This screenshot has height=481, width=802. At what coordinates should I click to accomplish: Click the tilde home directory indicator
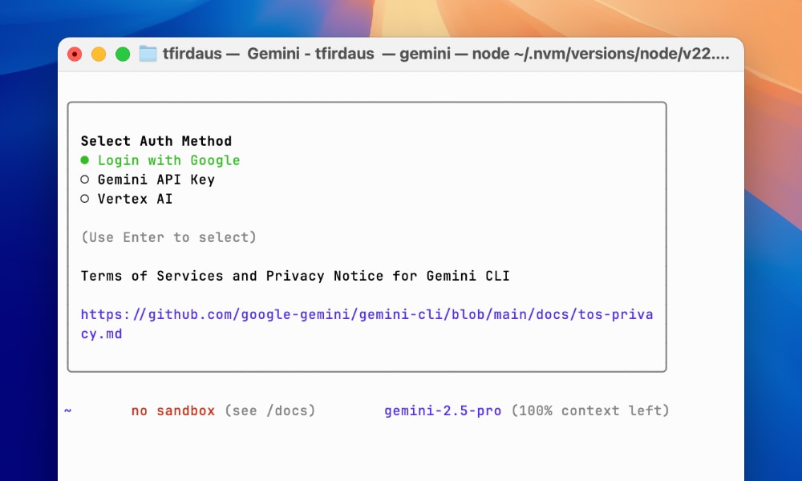pyautogui.click(x=67, y=410)
